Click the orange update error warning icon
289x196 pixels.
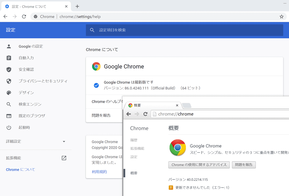point(171,188)
